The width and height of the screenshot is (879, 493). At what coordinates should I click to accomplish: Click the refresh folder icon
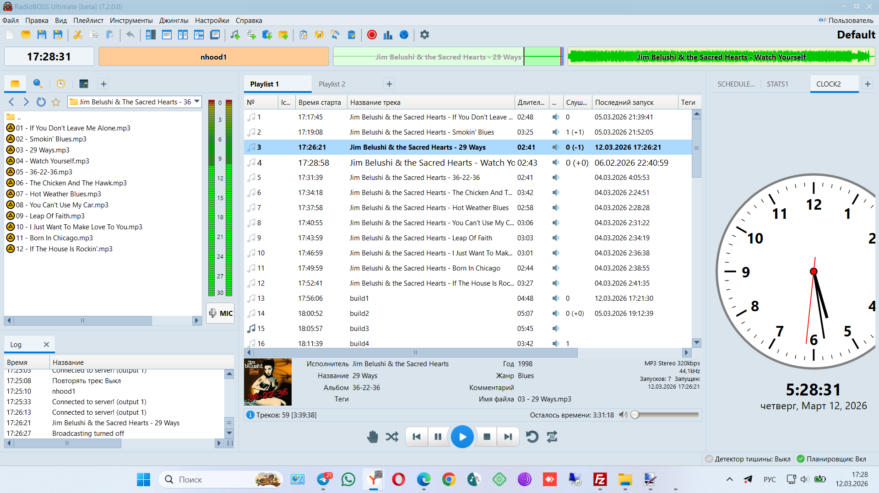(x=41, y=102)
